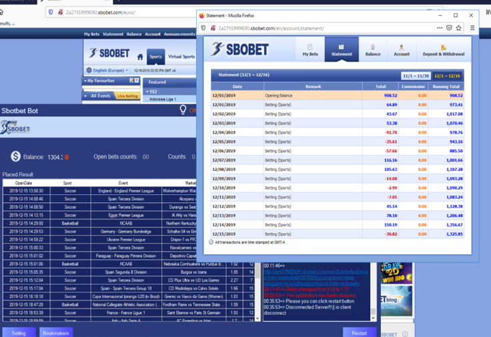Open the Account tab in Statement window
This screenshot has width=491, height=337.
402,49
